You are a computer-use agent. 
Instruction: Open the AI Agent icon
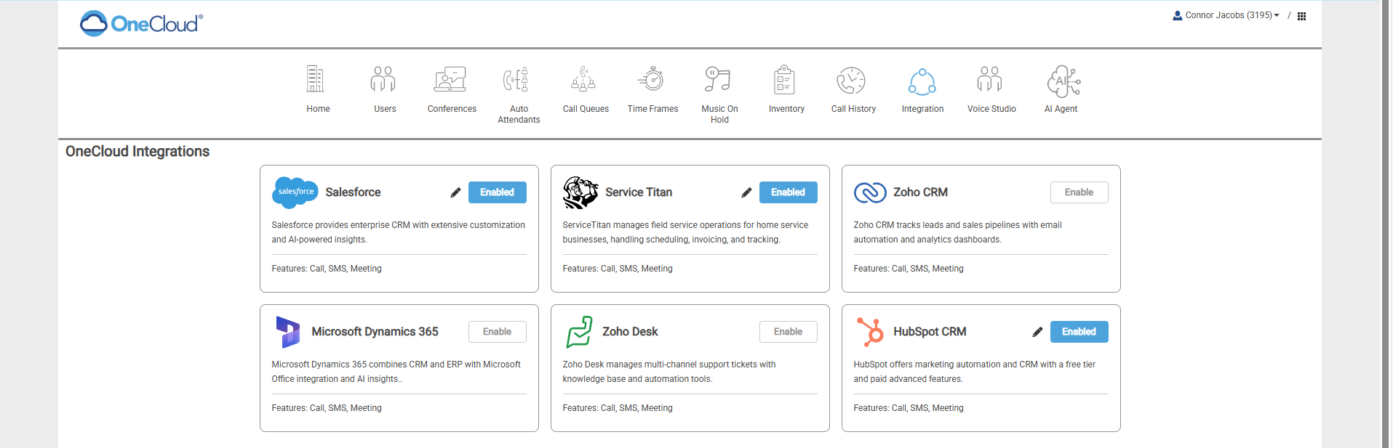[x=1063, y=81]
